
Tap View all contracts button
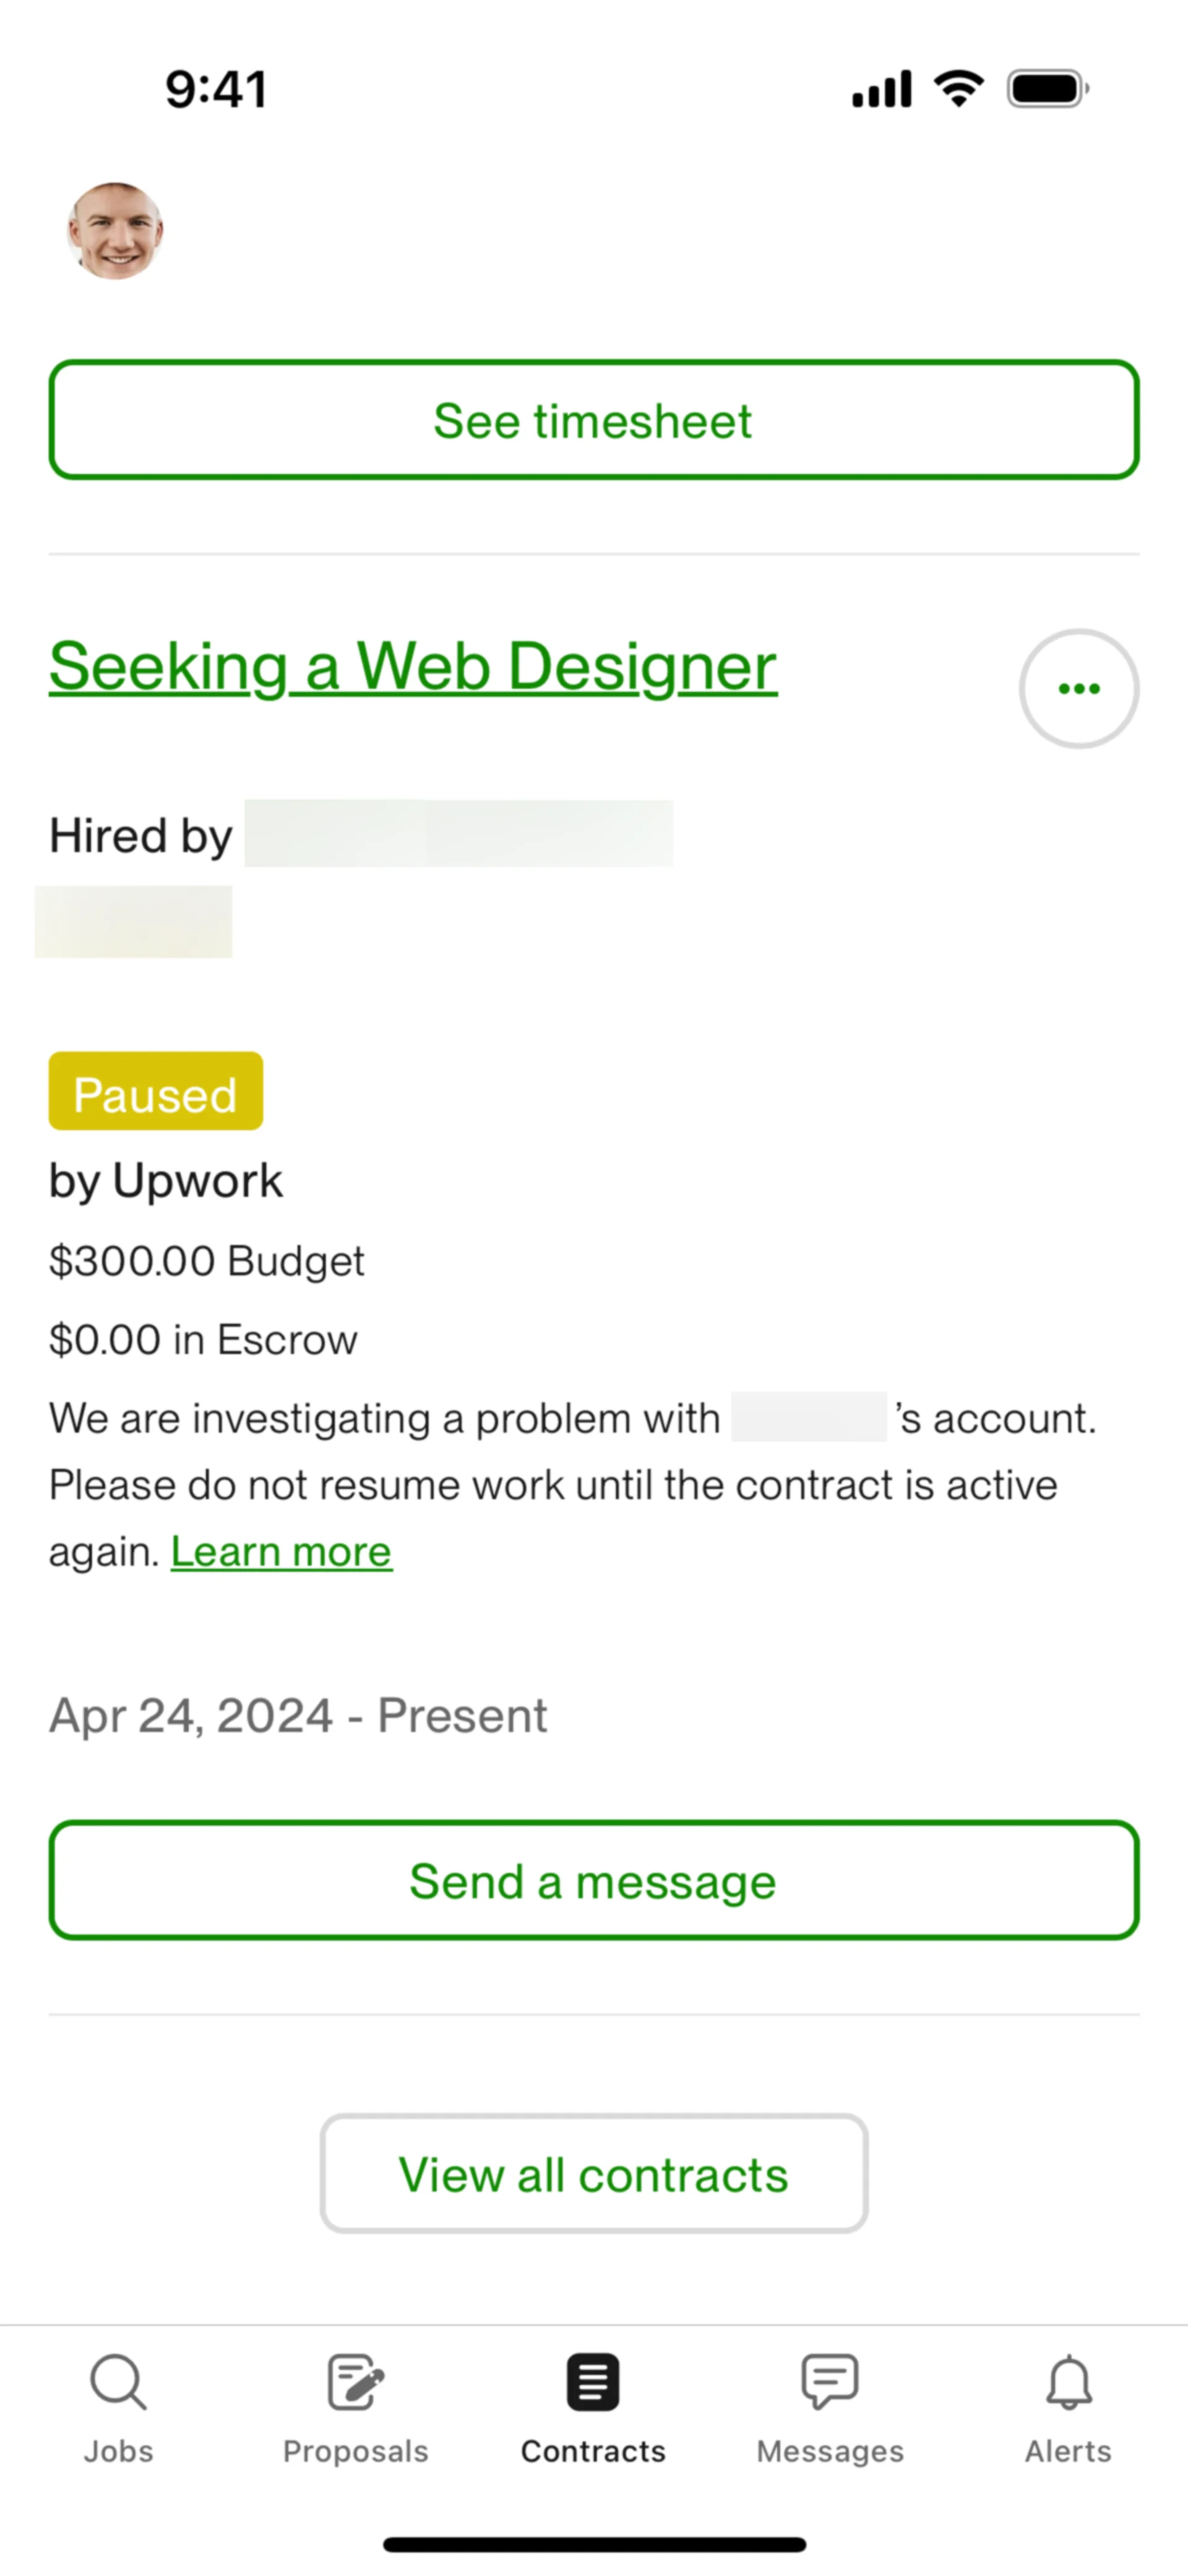coord(594,2174)
